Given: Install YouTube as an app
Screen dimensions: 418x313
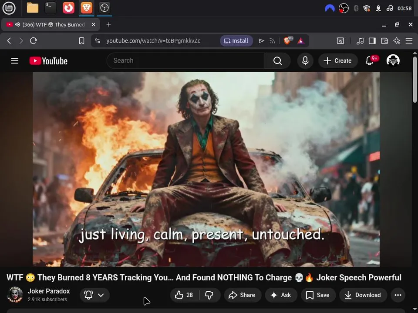Looking at the screenshot, I should (236, 41).
